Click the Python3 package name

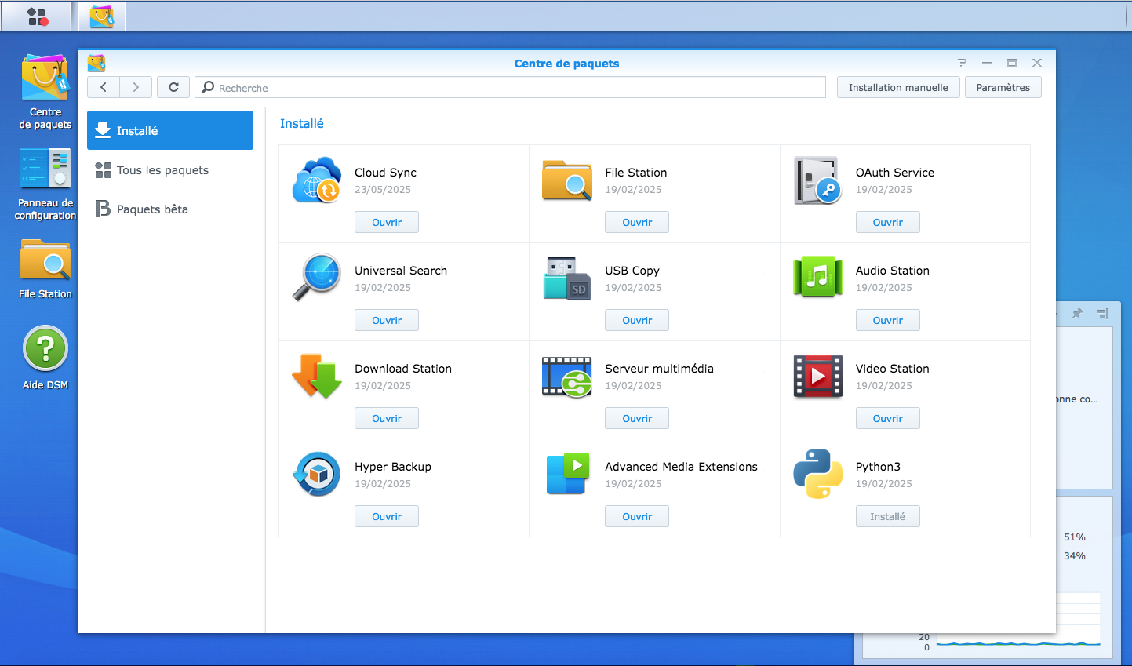[x=878, y=467]
